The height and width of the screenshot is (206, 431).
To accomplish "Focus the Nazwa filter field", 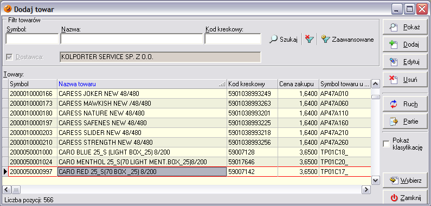I will pyautogui.click(x=131, y=39).
